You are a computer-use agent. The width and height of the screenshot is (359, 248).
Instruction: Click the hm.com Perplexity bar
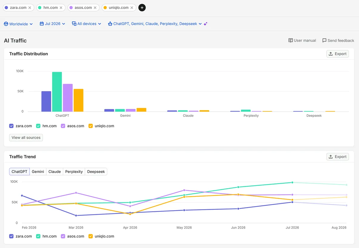point(246,111)
